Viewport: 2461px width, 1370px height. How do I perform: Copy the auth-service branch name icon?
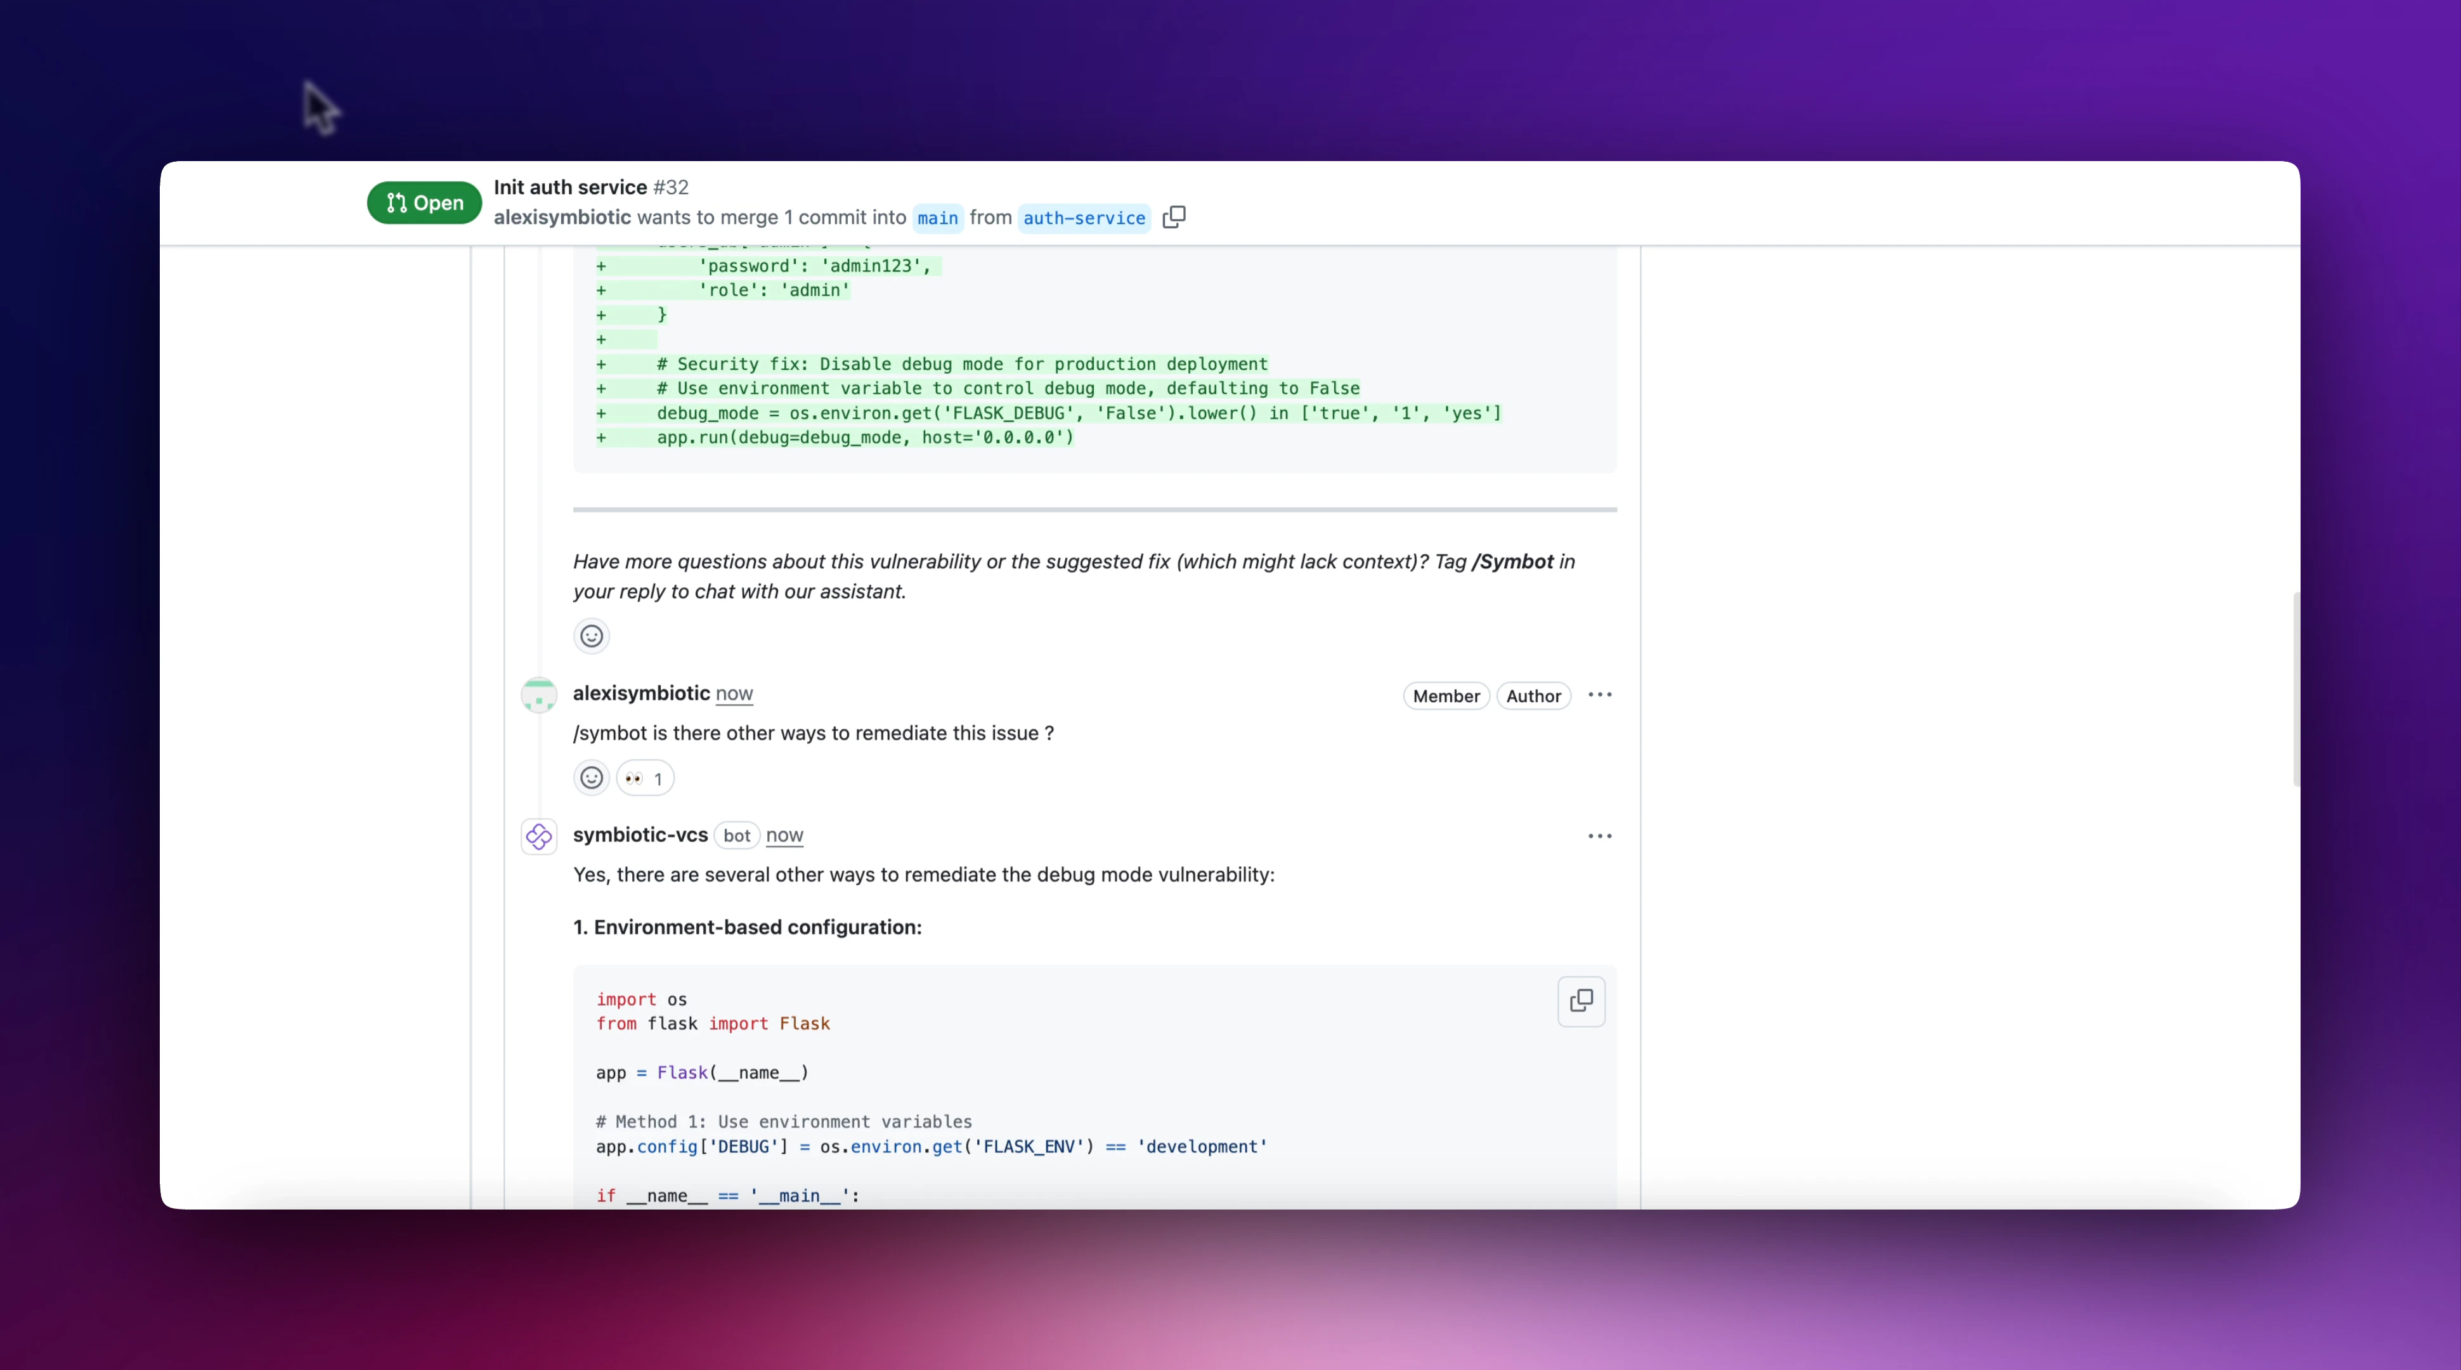point(1174,217)
